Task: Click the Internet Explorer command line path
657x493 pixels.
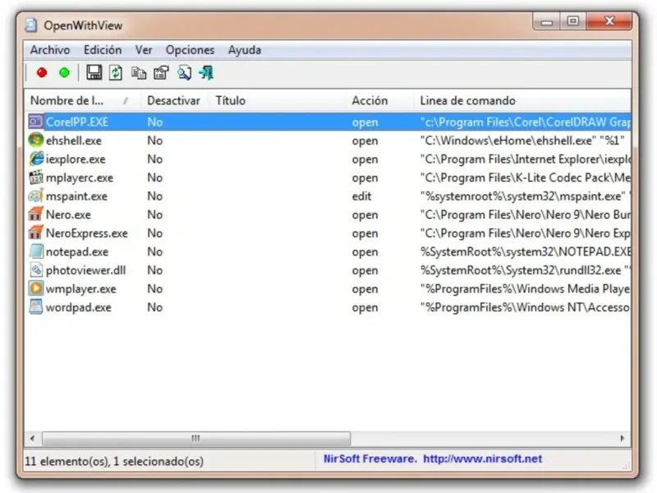Action: point(526,159)
